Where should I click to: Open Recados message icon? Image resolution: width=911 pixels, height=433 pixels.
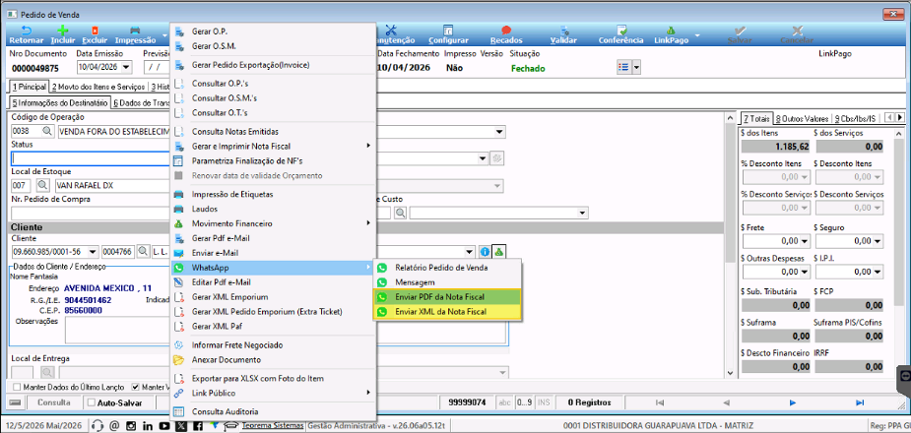[x=506, y=31]
